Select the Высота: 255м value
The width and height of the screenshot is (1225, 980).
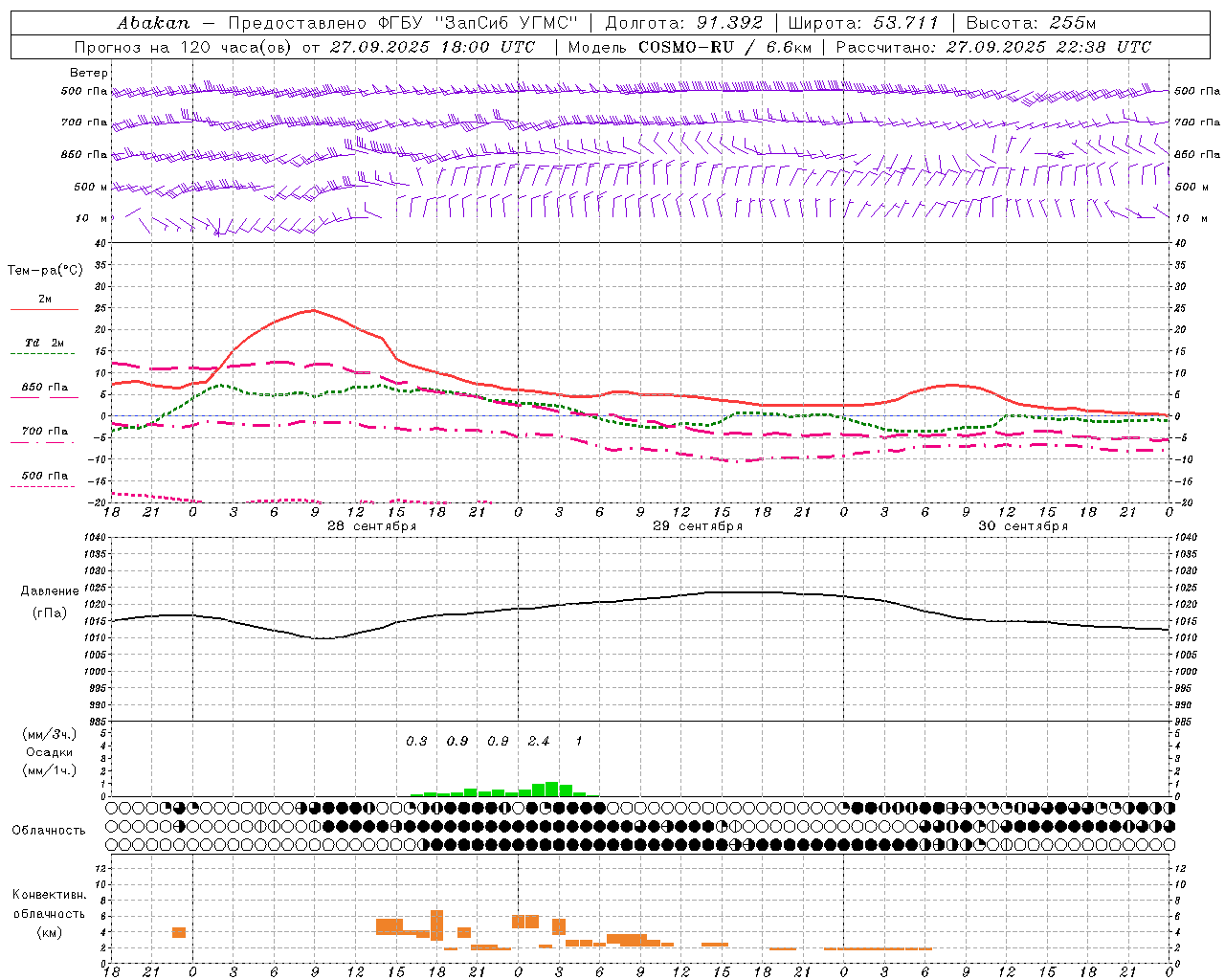[1031, 23]
